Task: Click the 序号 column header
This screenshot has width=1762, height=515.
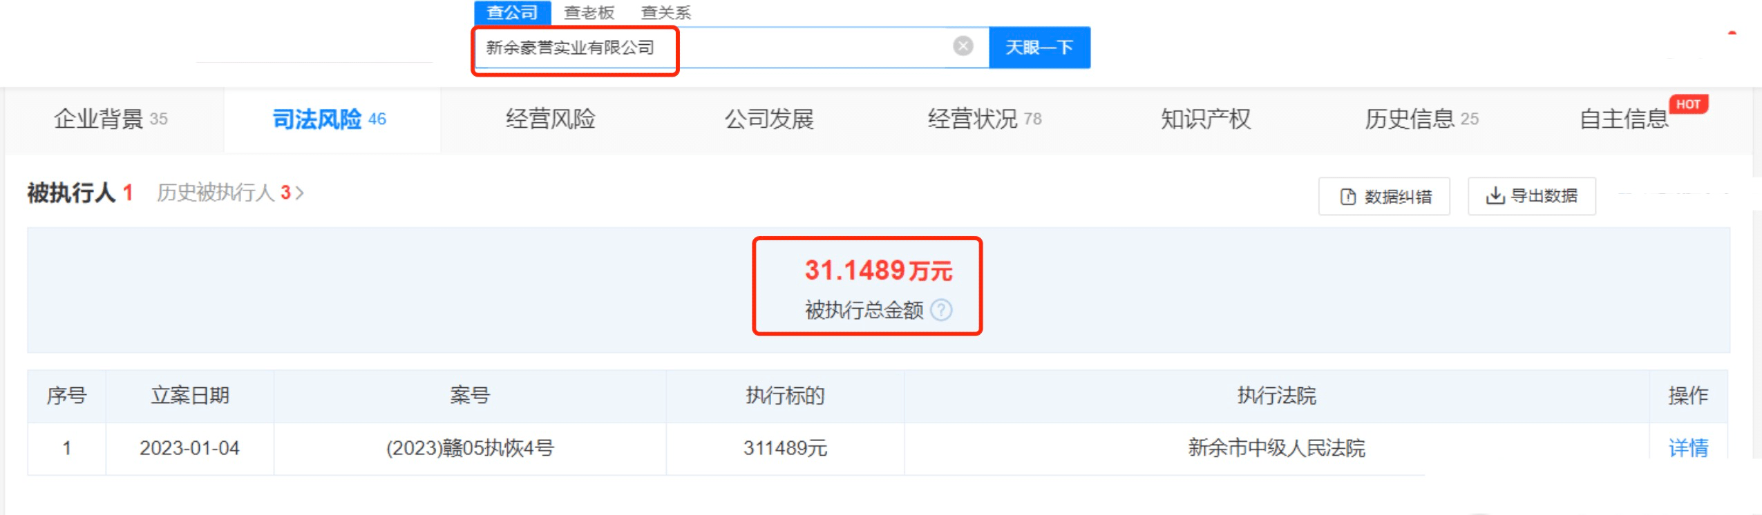Action: pos(66,396)
